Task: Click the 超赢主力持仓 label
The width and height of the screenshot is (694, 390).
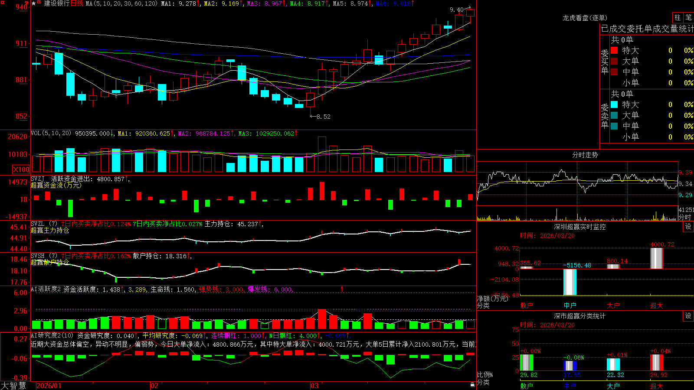Action: click(x=50, y=230)
